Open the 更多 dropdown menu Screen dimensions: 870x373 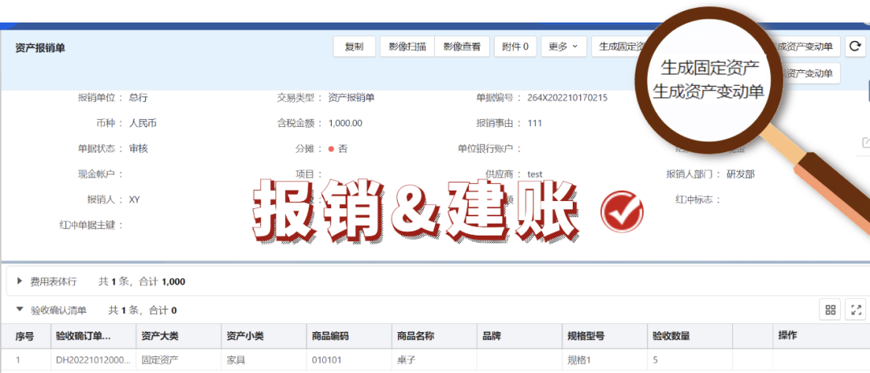(x=562, y=47)
